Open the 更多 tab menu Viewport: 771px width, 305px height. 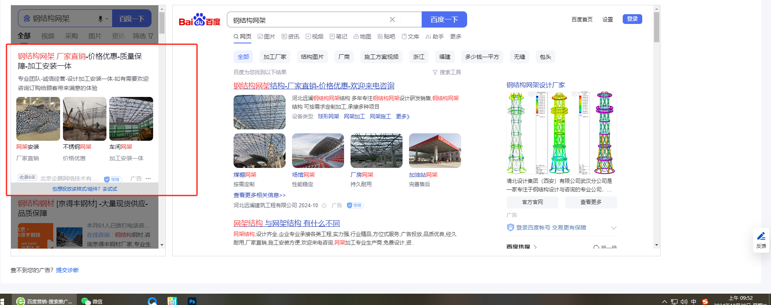pyautogui.click(x=456, y=37)
